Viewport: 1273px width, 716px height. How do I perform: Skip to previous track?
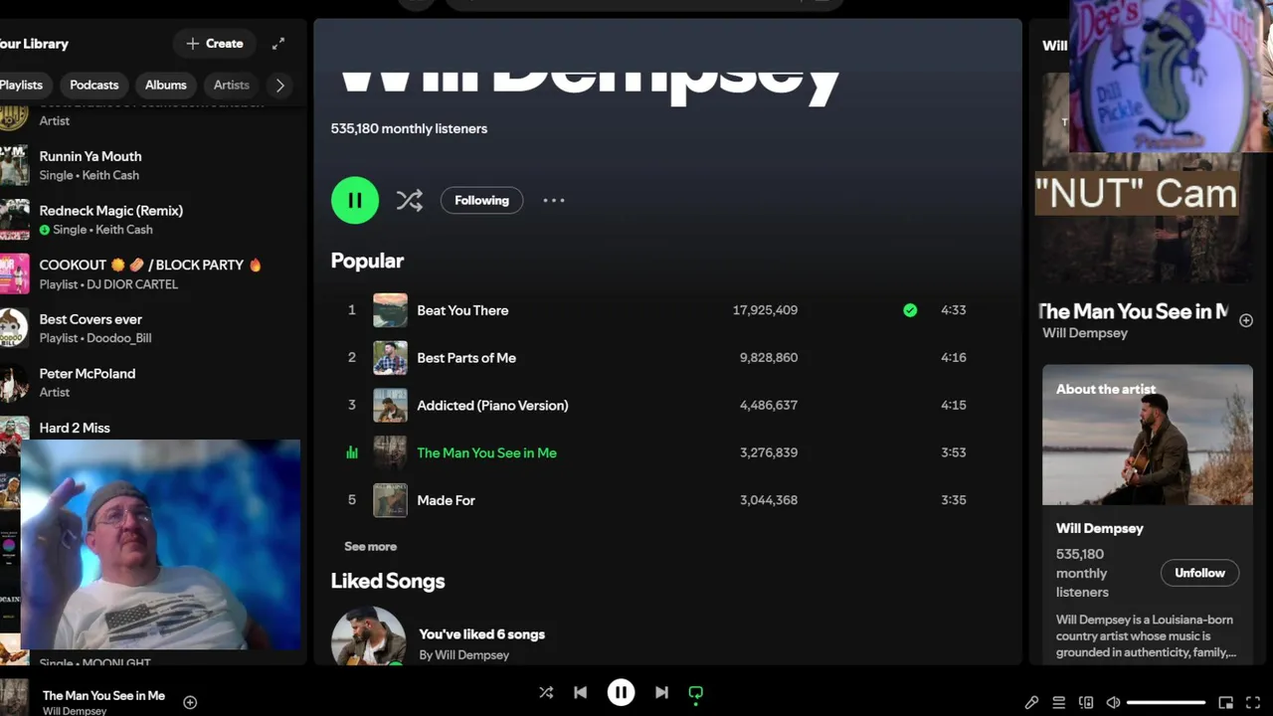pos(581,692)
